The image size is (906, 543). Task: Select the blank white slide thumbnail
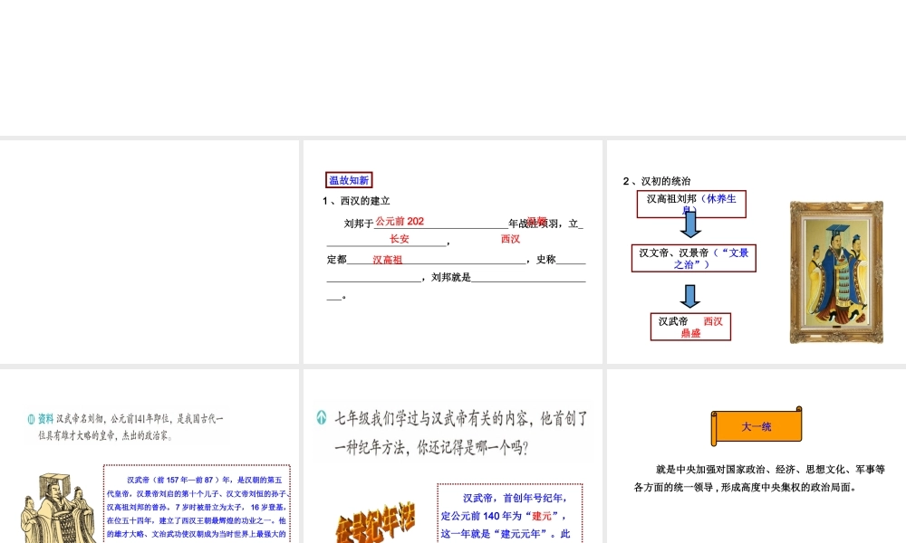click(149, 252)
